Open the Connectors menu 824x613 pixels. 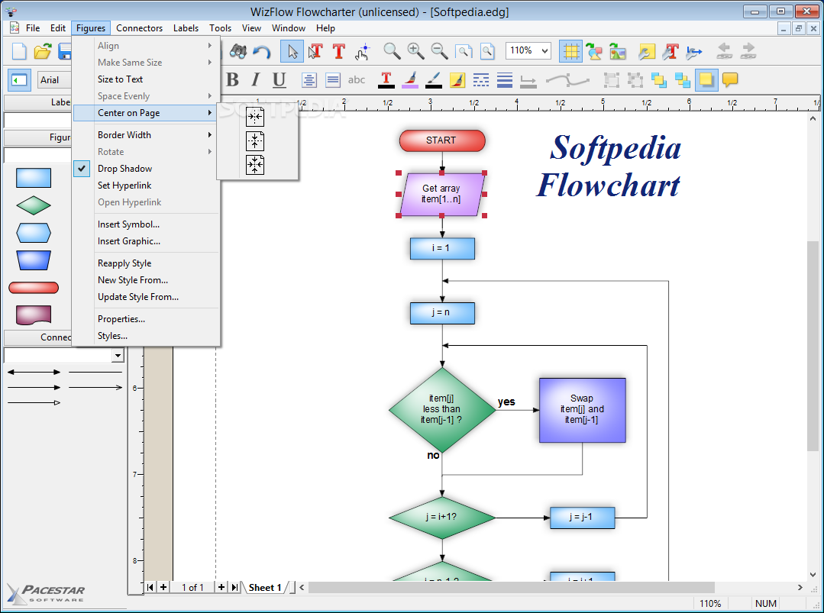[x=139, y=28]
